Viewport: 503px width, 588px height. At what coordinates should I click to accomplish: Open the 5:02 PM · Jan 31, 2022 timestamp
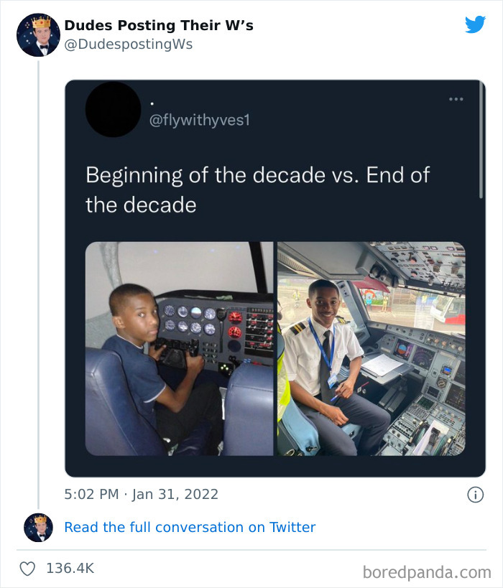point(141,494)
